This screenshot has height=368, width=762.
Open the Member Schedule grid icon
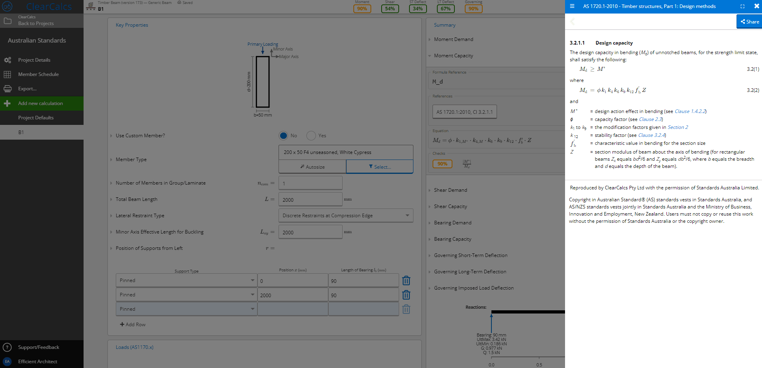pos(7,74)
